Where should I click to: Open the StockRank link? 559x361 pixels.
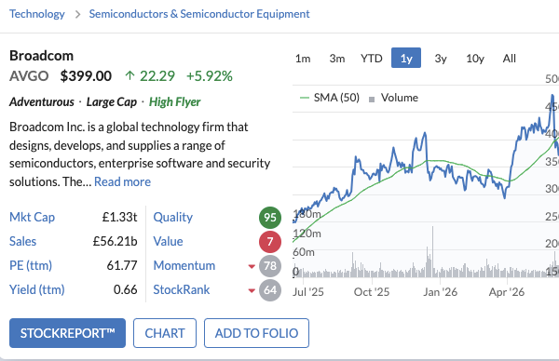182,289
